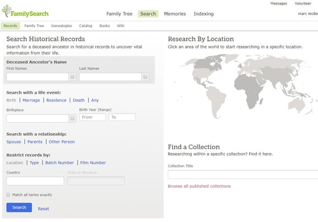Click the State or Province field
Image resolution: width=318 pixels, height=222 pixels.
tap(96, 181)
